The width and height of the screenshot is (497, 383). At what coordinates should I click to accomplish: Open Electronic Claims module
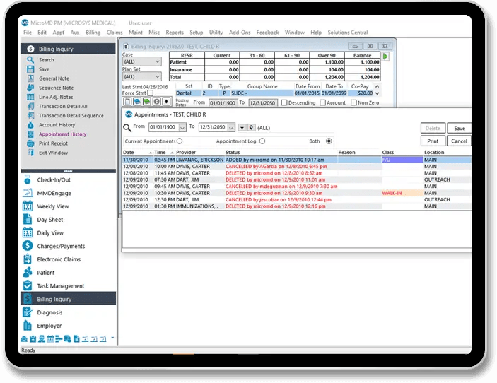point(59,259)
